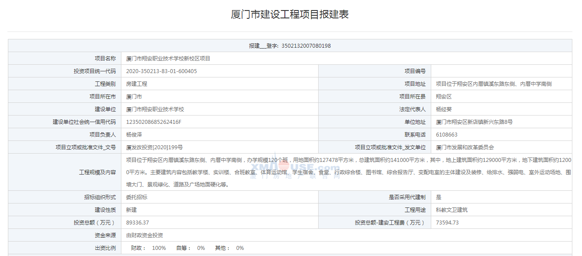Select legal representative name 杨经葵
This screenshot has width=582, height=256.
(444, 109)
